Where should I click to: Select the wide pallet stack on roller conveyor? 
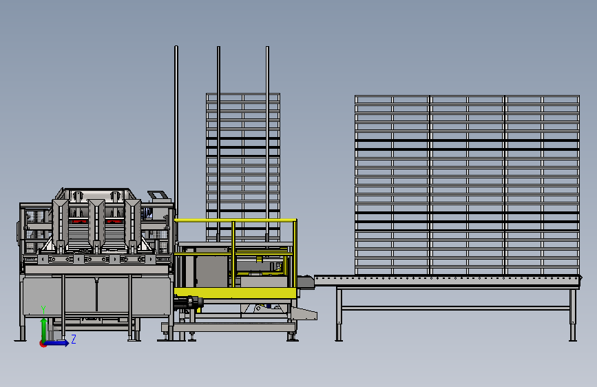pos(467,185)
